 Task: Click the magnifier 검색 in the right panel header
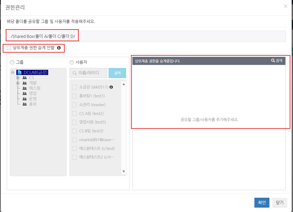coord(277,60)
